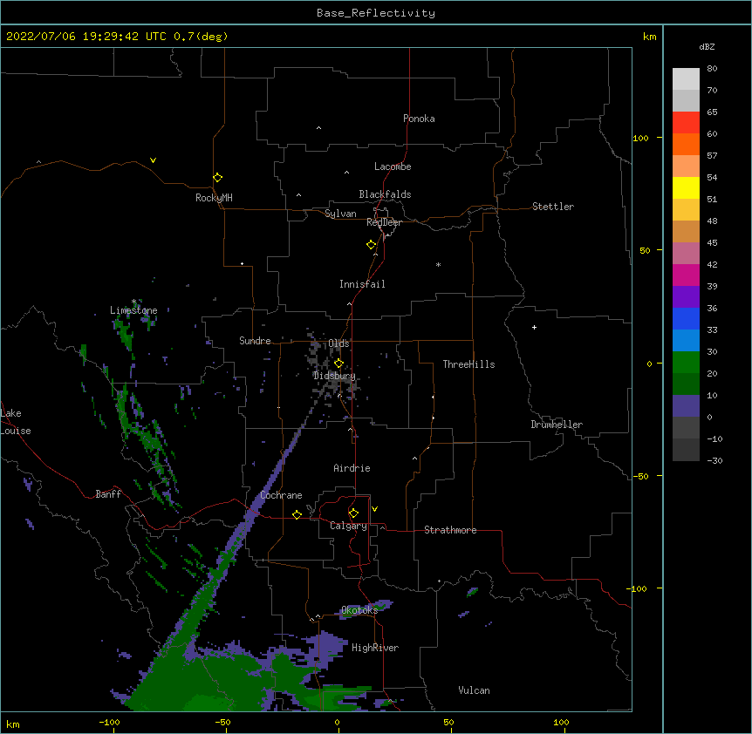Click the -30 dBZ legend value
Image resolution: width=752 pixels, height=734 pixels.
coord(714,460)
